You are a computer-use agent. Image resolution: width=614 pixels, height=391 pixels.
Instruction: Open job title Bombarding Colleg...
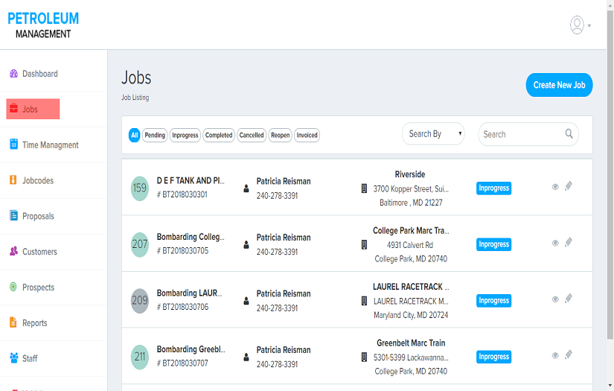click(x=191, y=237)
